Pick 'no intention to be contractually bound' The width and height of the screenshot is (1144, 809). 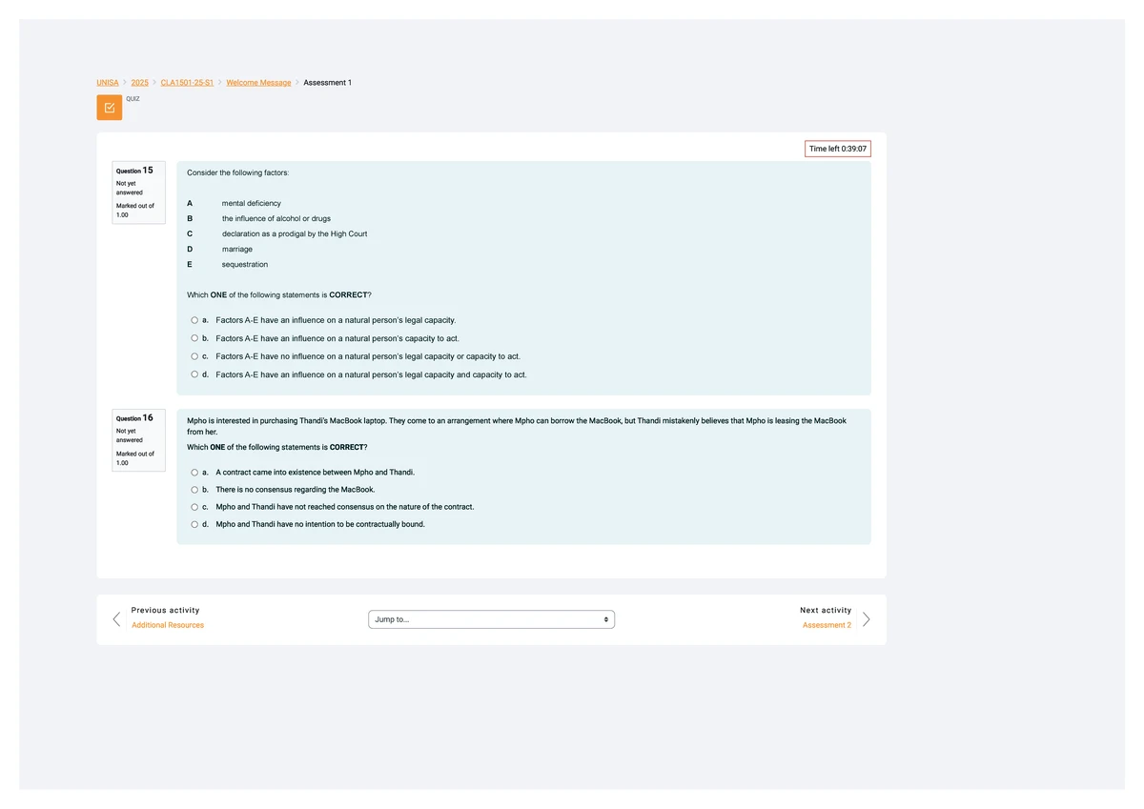tap(194, 524)
